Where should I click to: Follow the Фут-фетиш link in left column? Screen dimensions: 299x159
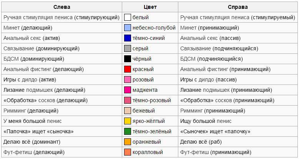(18, 152)
